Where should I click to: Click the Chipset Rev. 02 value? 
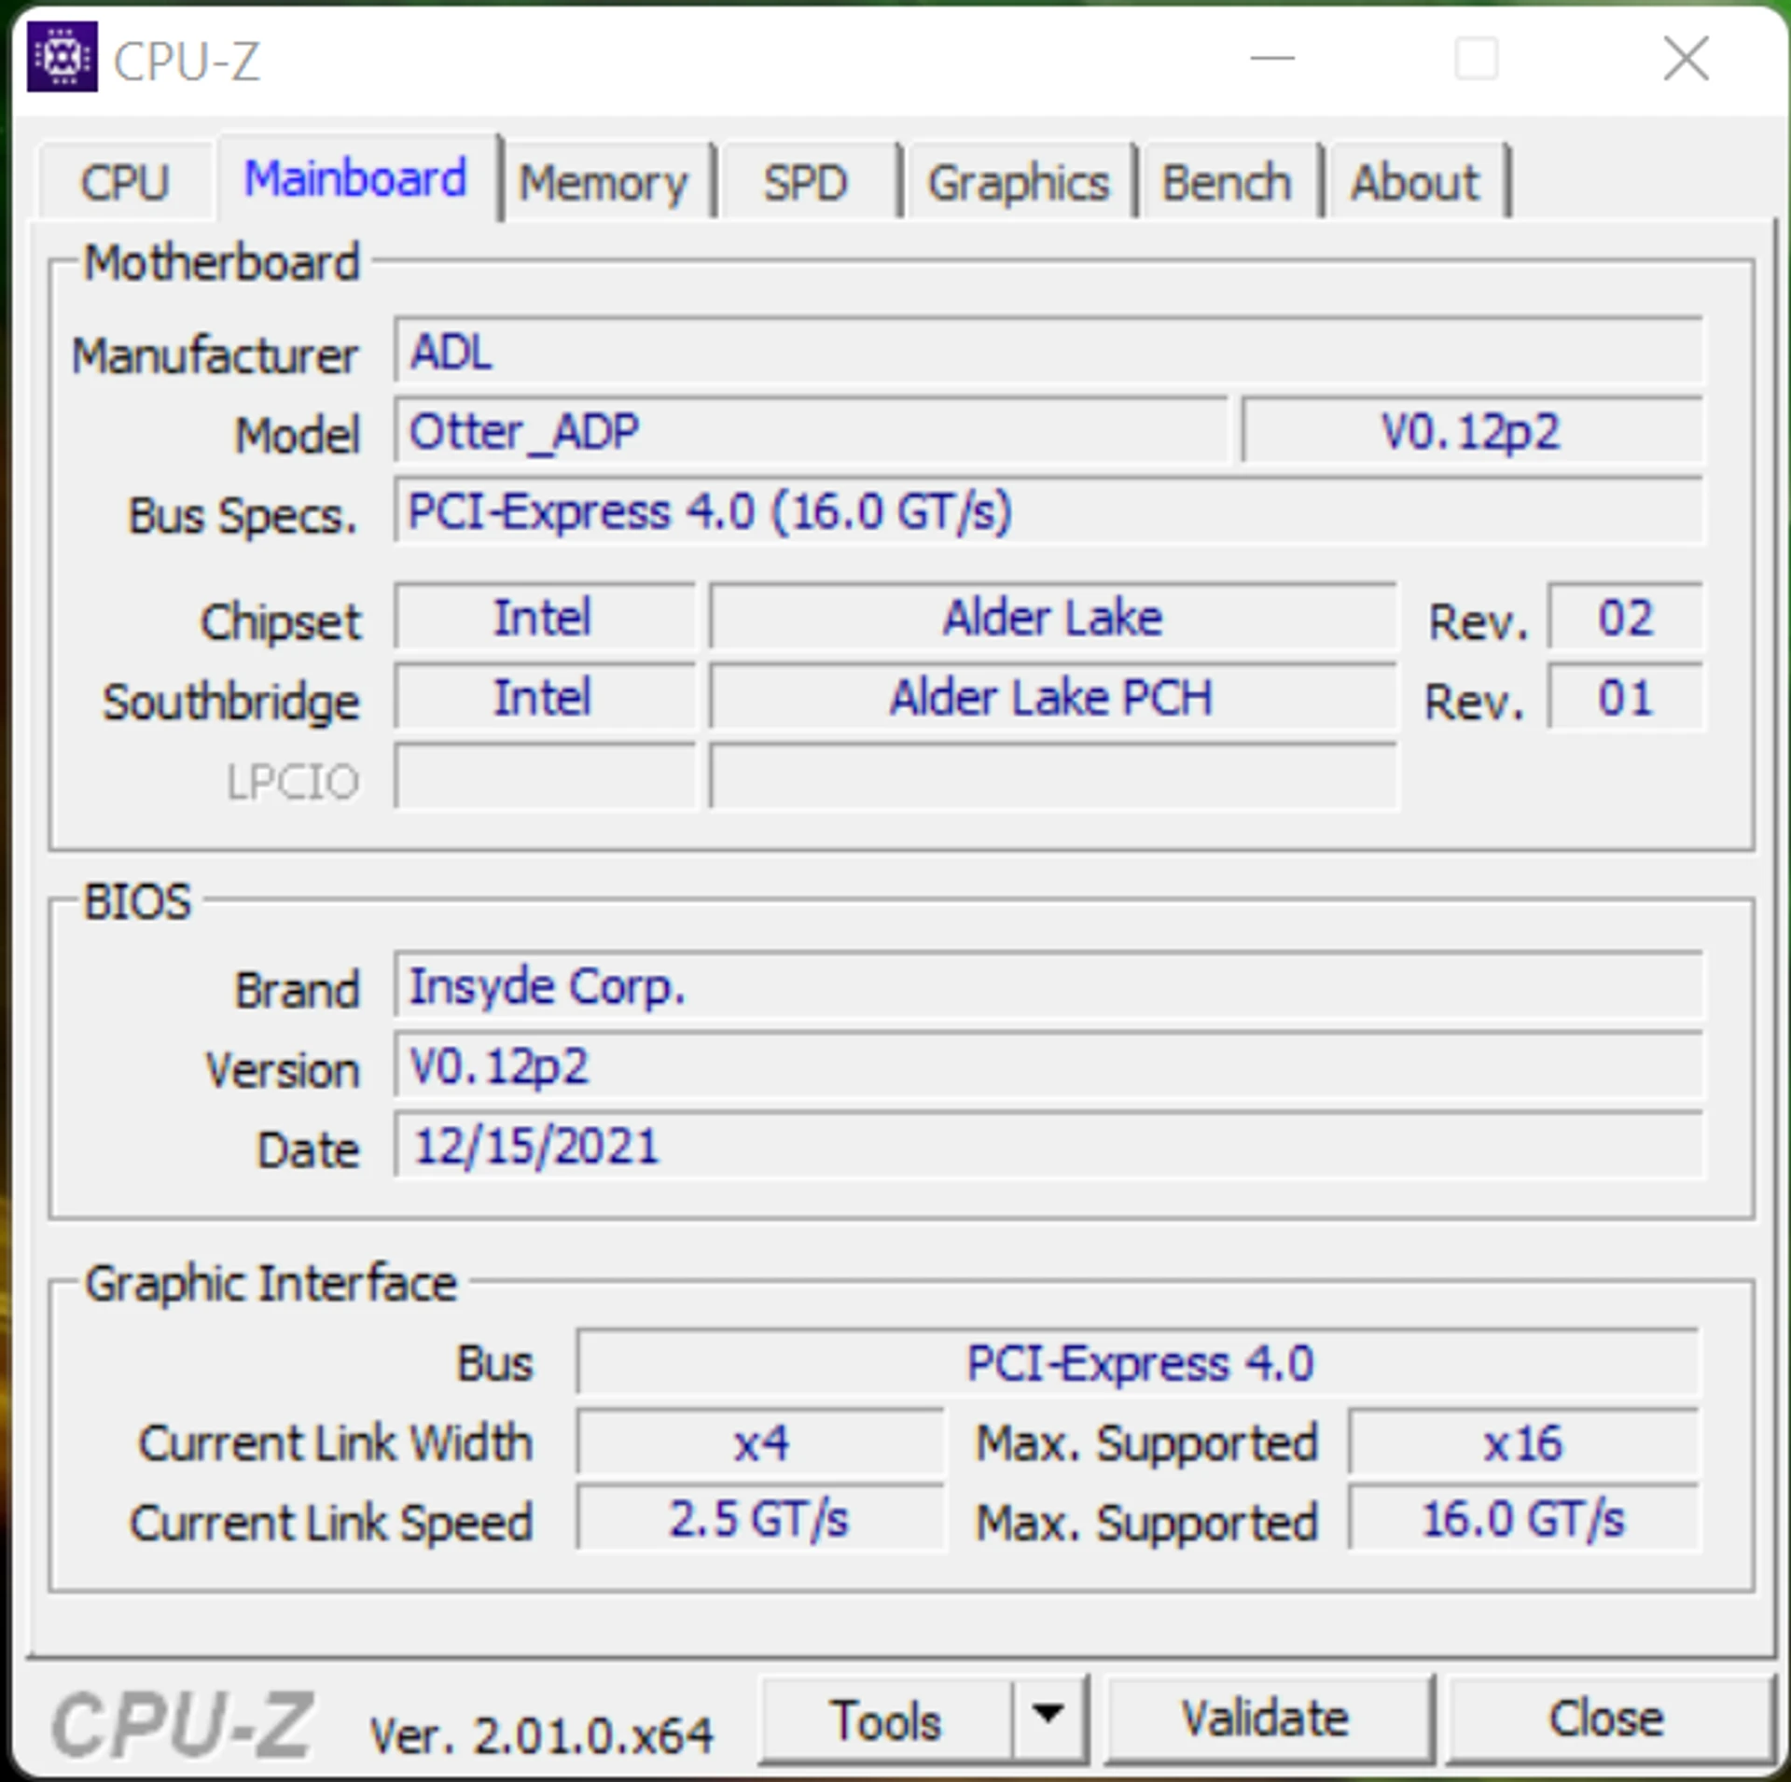tap(1625, 617)
